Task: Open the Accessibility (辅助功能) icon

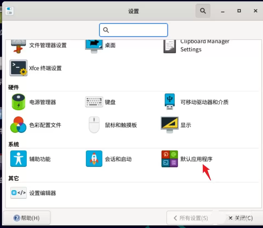Action: 18,159
